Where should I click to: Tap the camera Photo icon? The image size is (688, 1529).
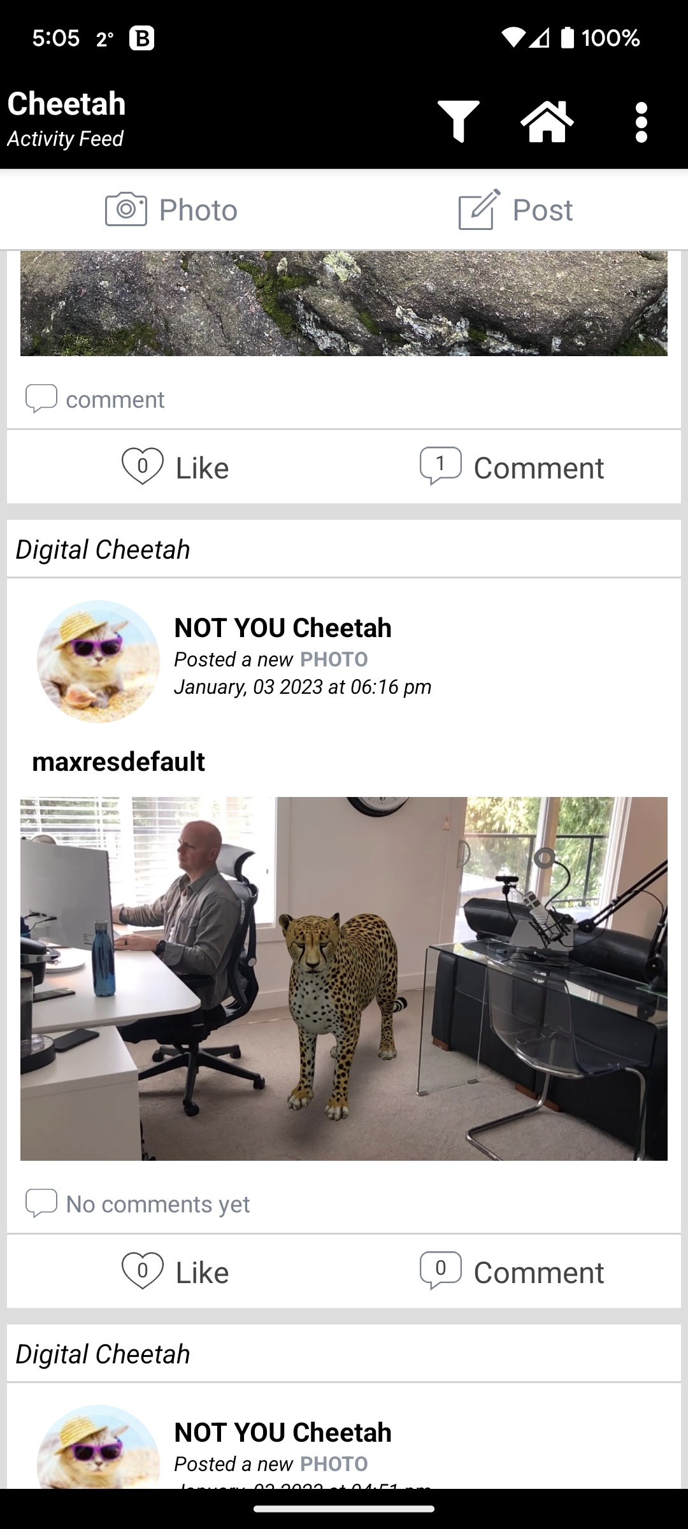point(126,209)
